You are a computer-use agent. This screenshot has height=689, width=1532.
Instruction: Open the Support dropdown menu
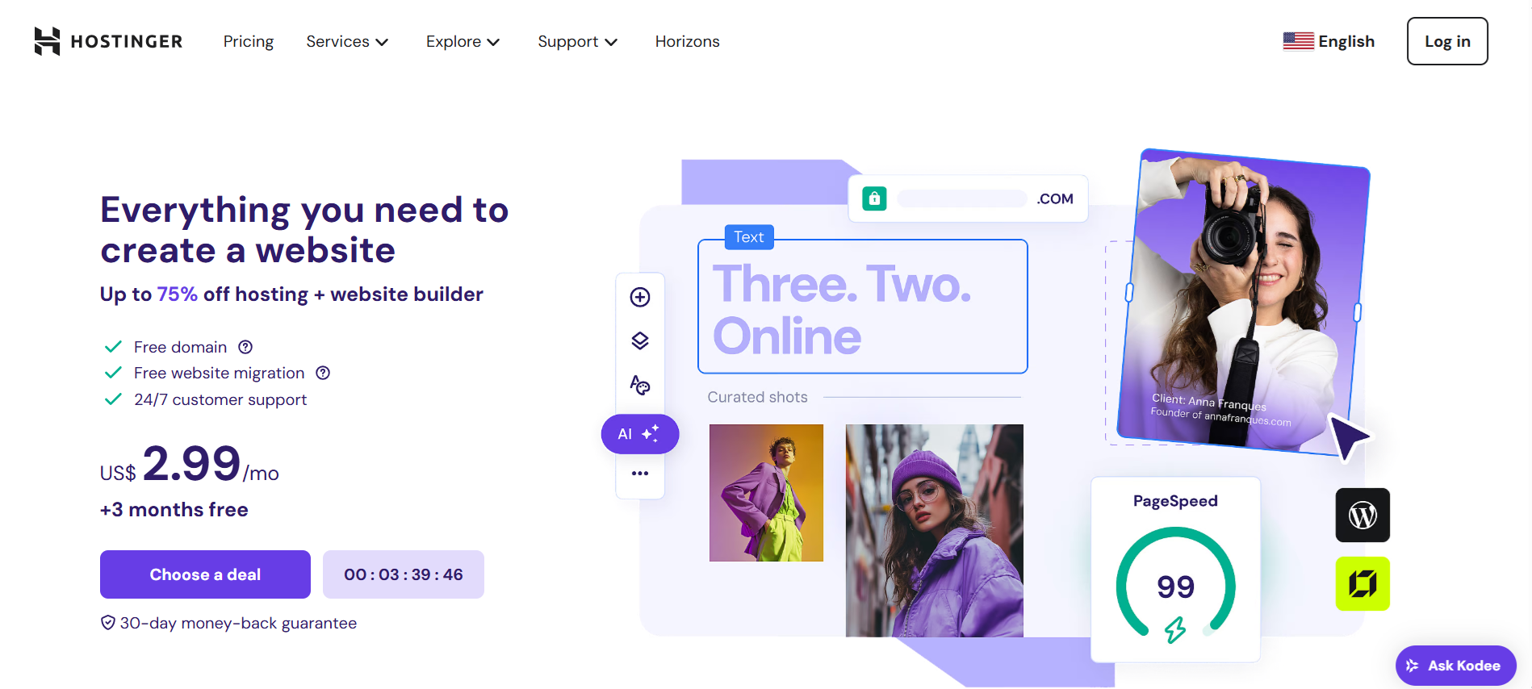click(578, 41)
